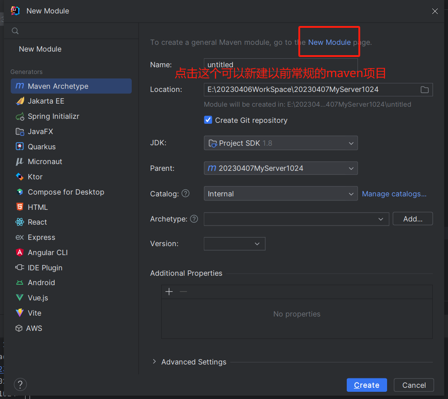Open the Catalog Internal dropdown
This screenshot has height=399, width=448.
tap(280, 194)
